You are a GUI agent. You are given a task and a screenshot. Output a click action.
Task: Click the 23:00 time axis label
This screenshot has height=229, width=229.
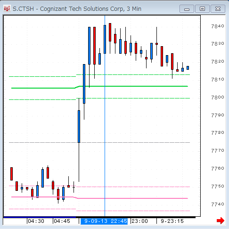139,221
